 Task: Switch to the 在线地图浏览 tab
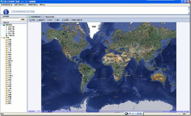click(35, 17)
